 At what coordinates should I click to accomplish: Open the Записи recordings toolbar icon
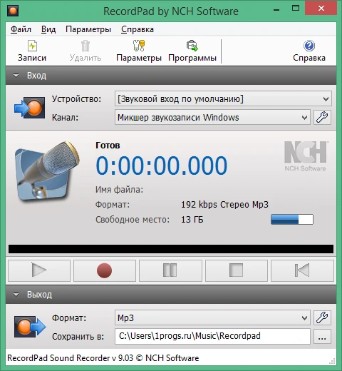[x=32, y=46]
